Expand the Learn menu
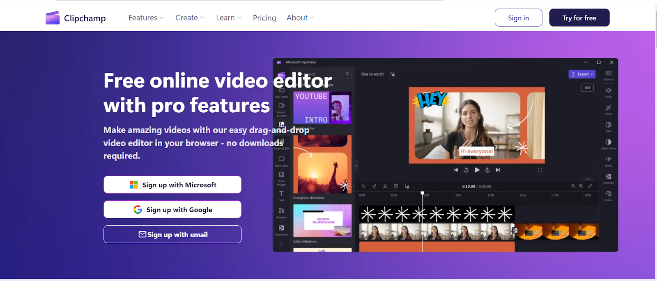Viewport: 657px width, 281px height. pos(229,18)
